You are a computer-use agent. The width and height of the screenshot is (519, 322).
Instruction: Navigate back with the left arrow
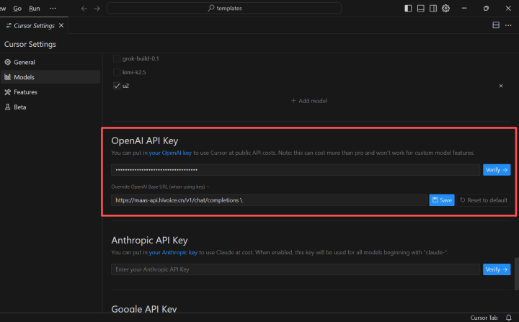click(x=84, y=8)
